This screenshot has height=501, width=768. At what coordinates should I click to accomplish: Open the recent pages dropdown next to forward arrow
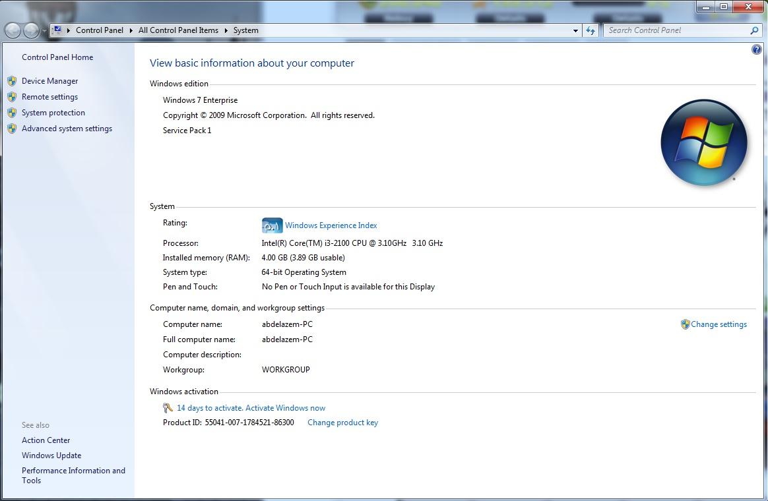[x=44, y=31]
